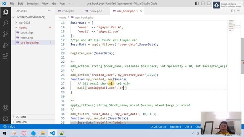Open File Explorer from taskbar
The width and height of the screenshot is (244, 137).
(43, 133)
